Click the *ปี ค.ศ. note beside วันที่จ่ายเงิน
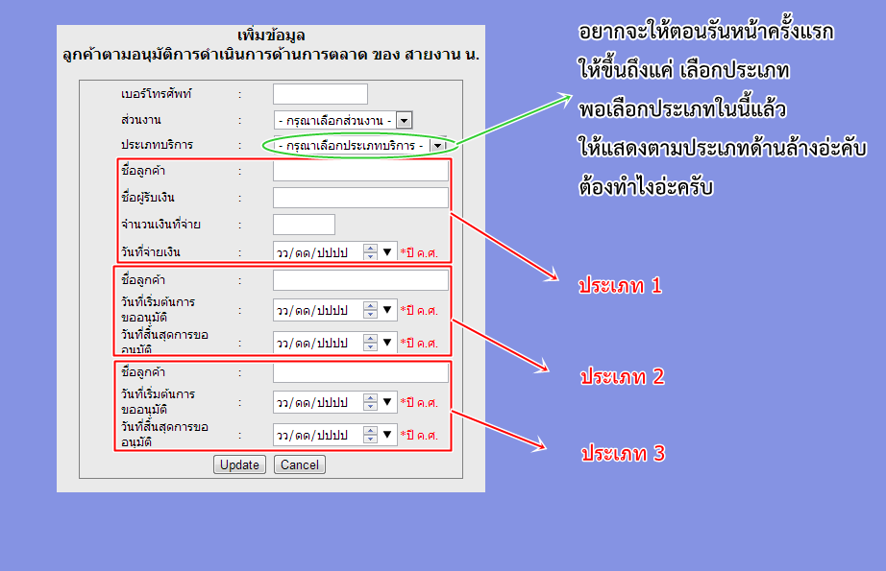This screenshot has width=886, height=571. point(419,252)
